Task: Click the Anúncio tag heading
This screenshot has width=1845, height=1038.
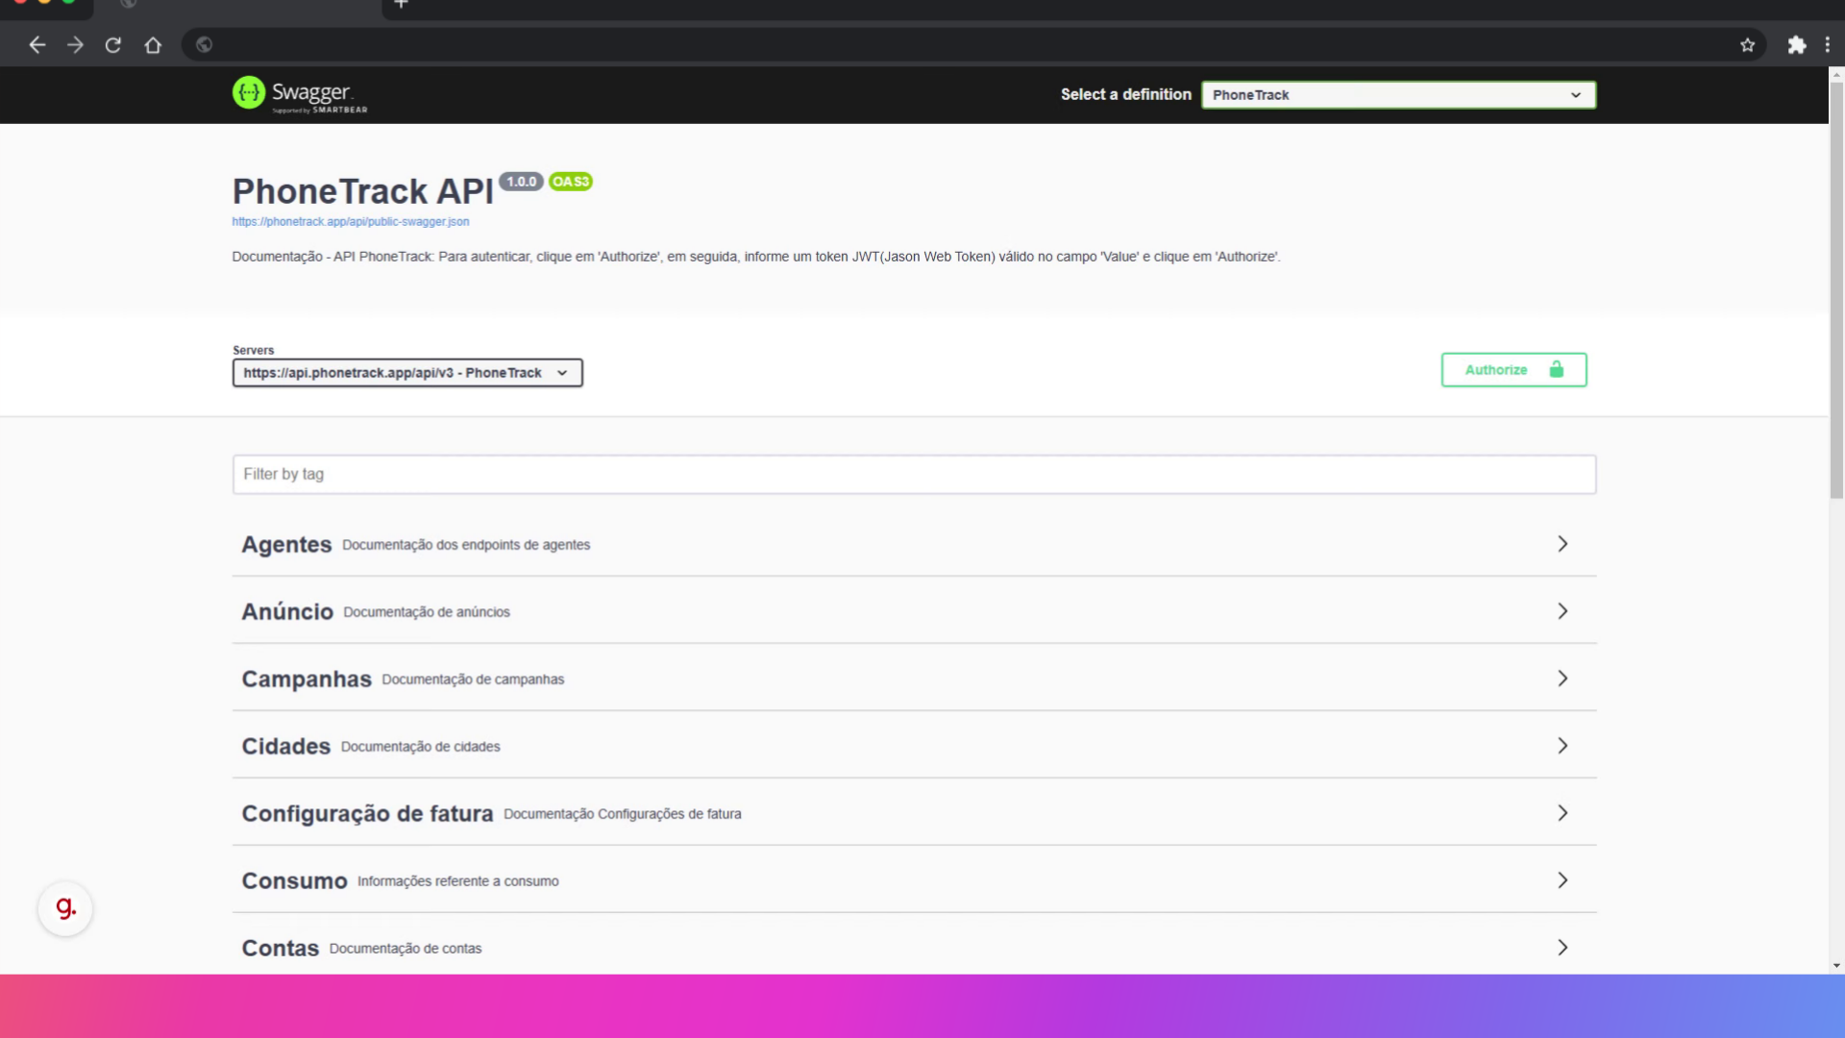Action: [287, 612]
